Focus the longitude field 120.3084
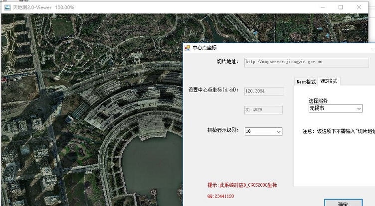Image resolution: width=375 pixels, height=206 pixels. (x=264, y=91)
